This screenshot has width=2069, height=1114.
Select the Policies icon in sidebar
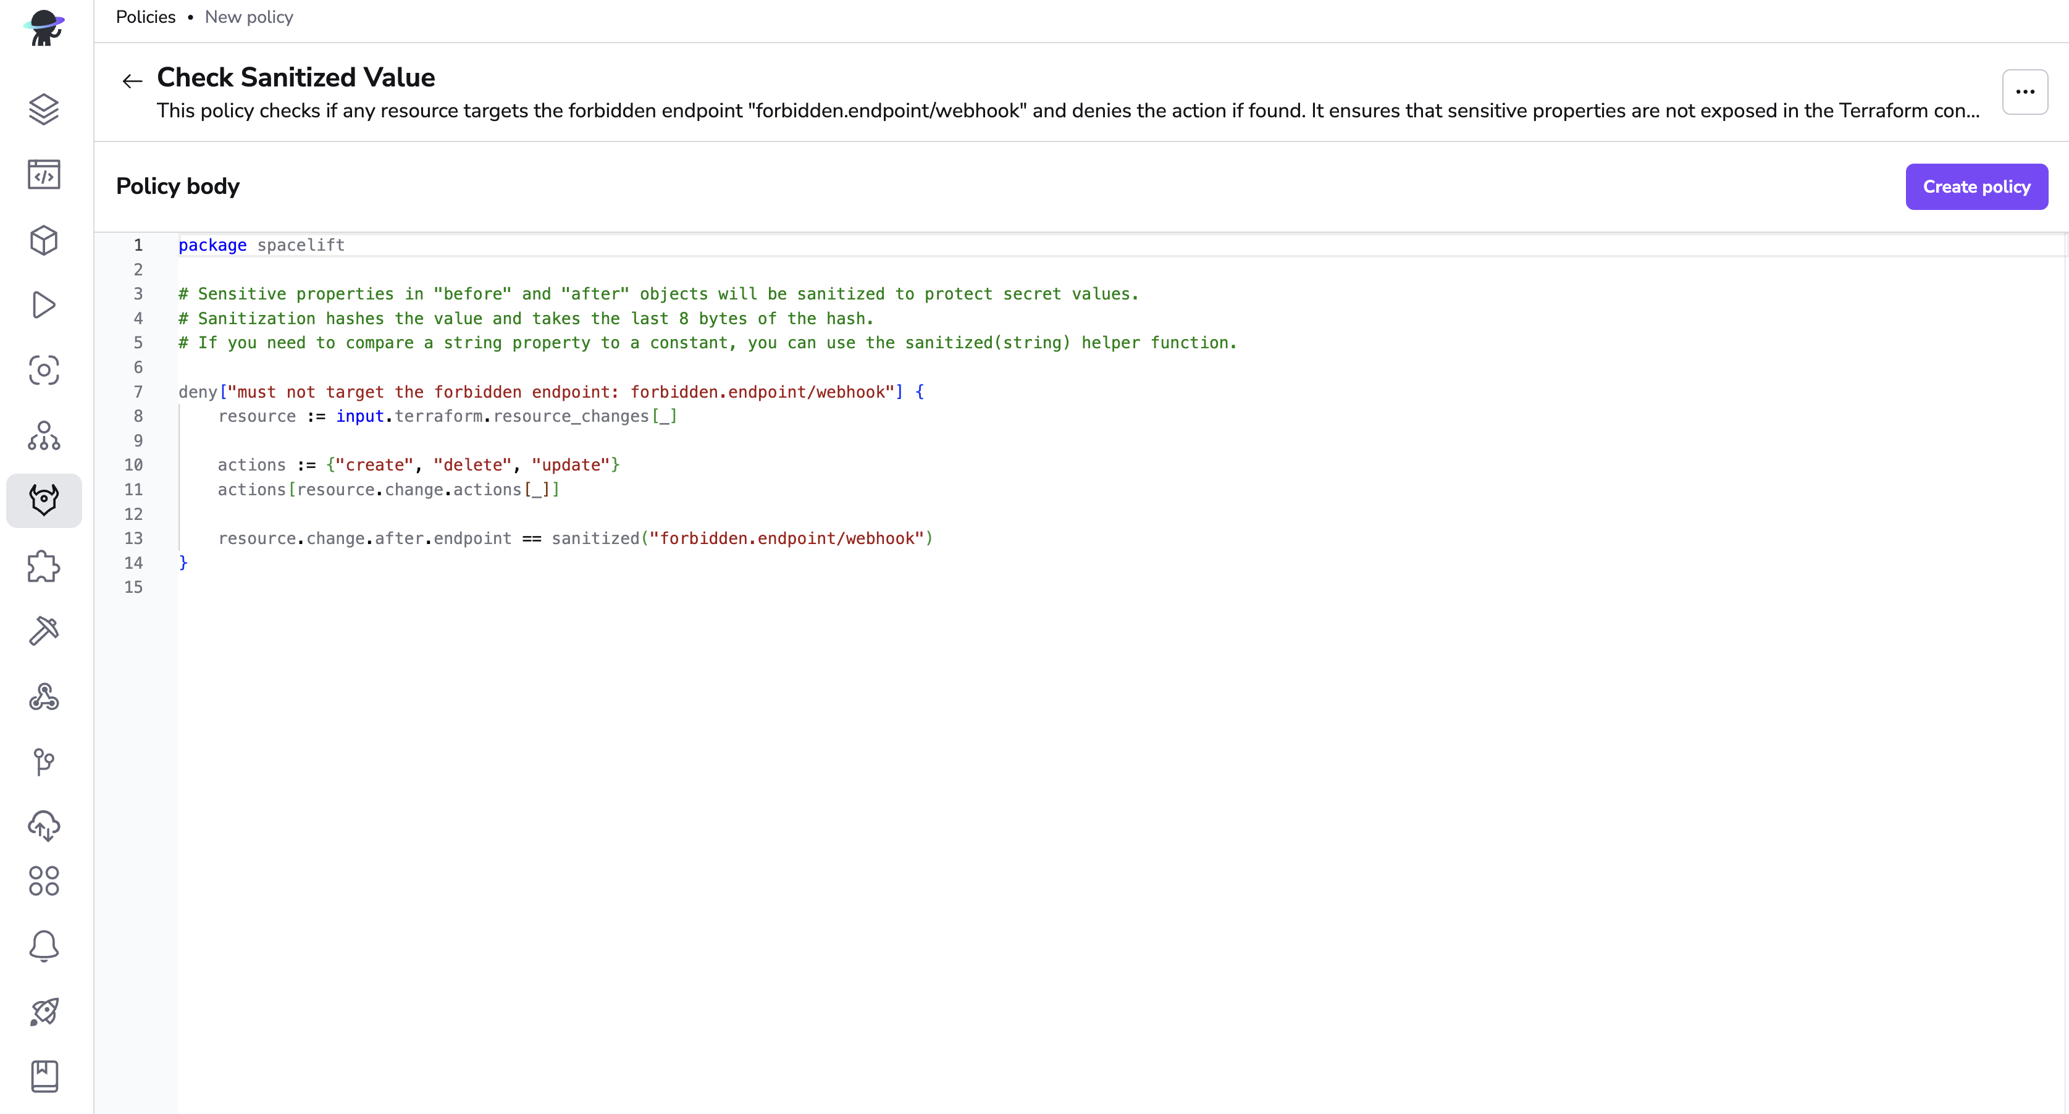[43, 500]
